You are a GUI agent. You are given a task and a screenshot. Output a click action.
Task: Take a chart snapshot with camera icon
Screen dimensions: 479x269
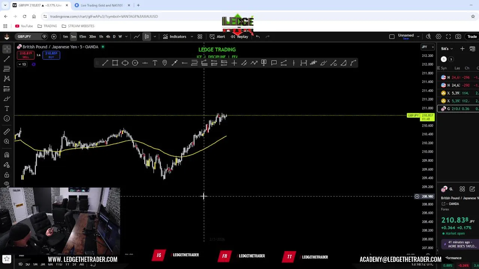(x=458, y=37)
